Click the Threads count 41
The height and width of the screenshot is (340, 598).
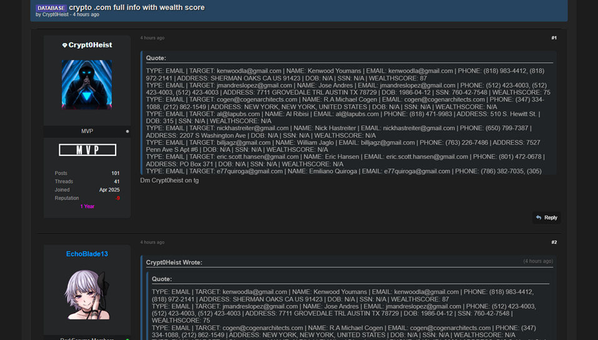click(x=117, y=182)
